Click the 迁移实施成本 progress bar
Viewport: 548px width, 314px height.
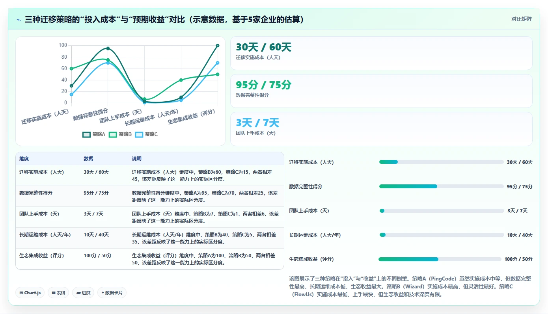tap(441, 162)
